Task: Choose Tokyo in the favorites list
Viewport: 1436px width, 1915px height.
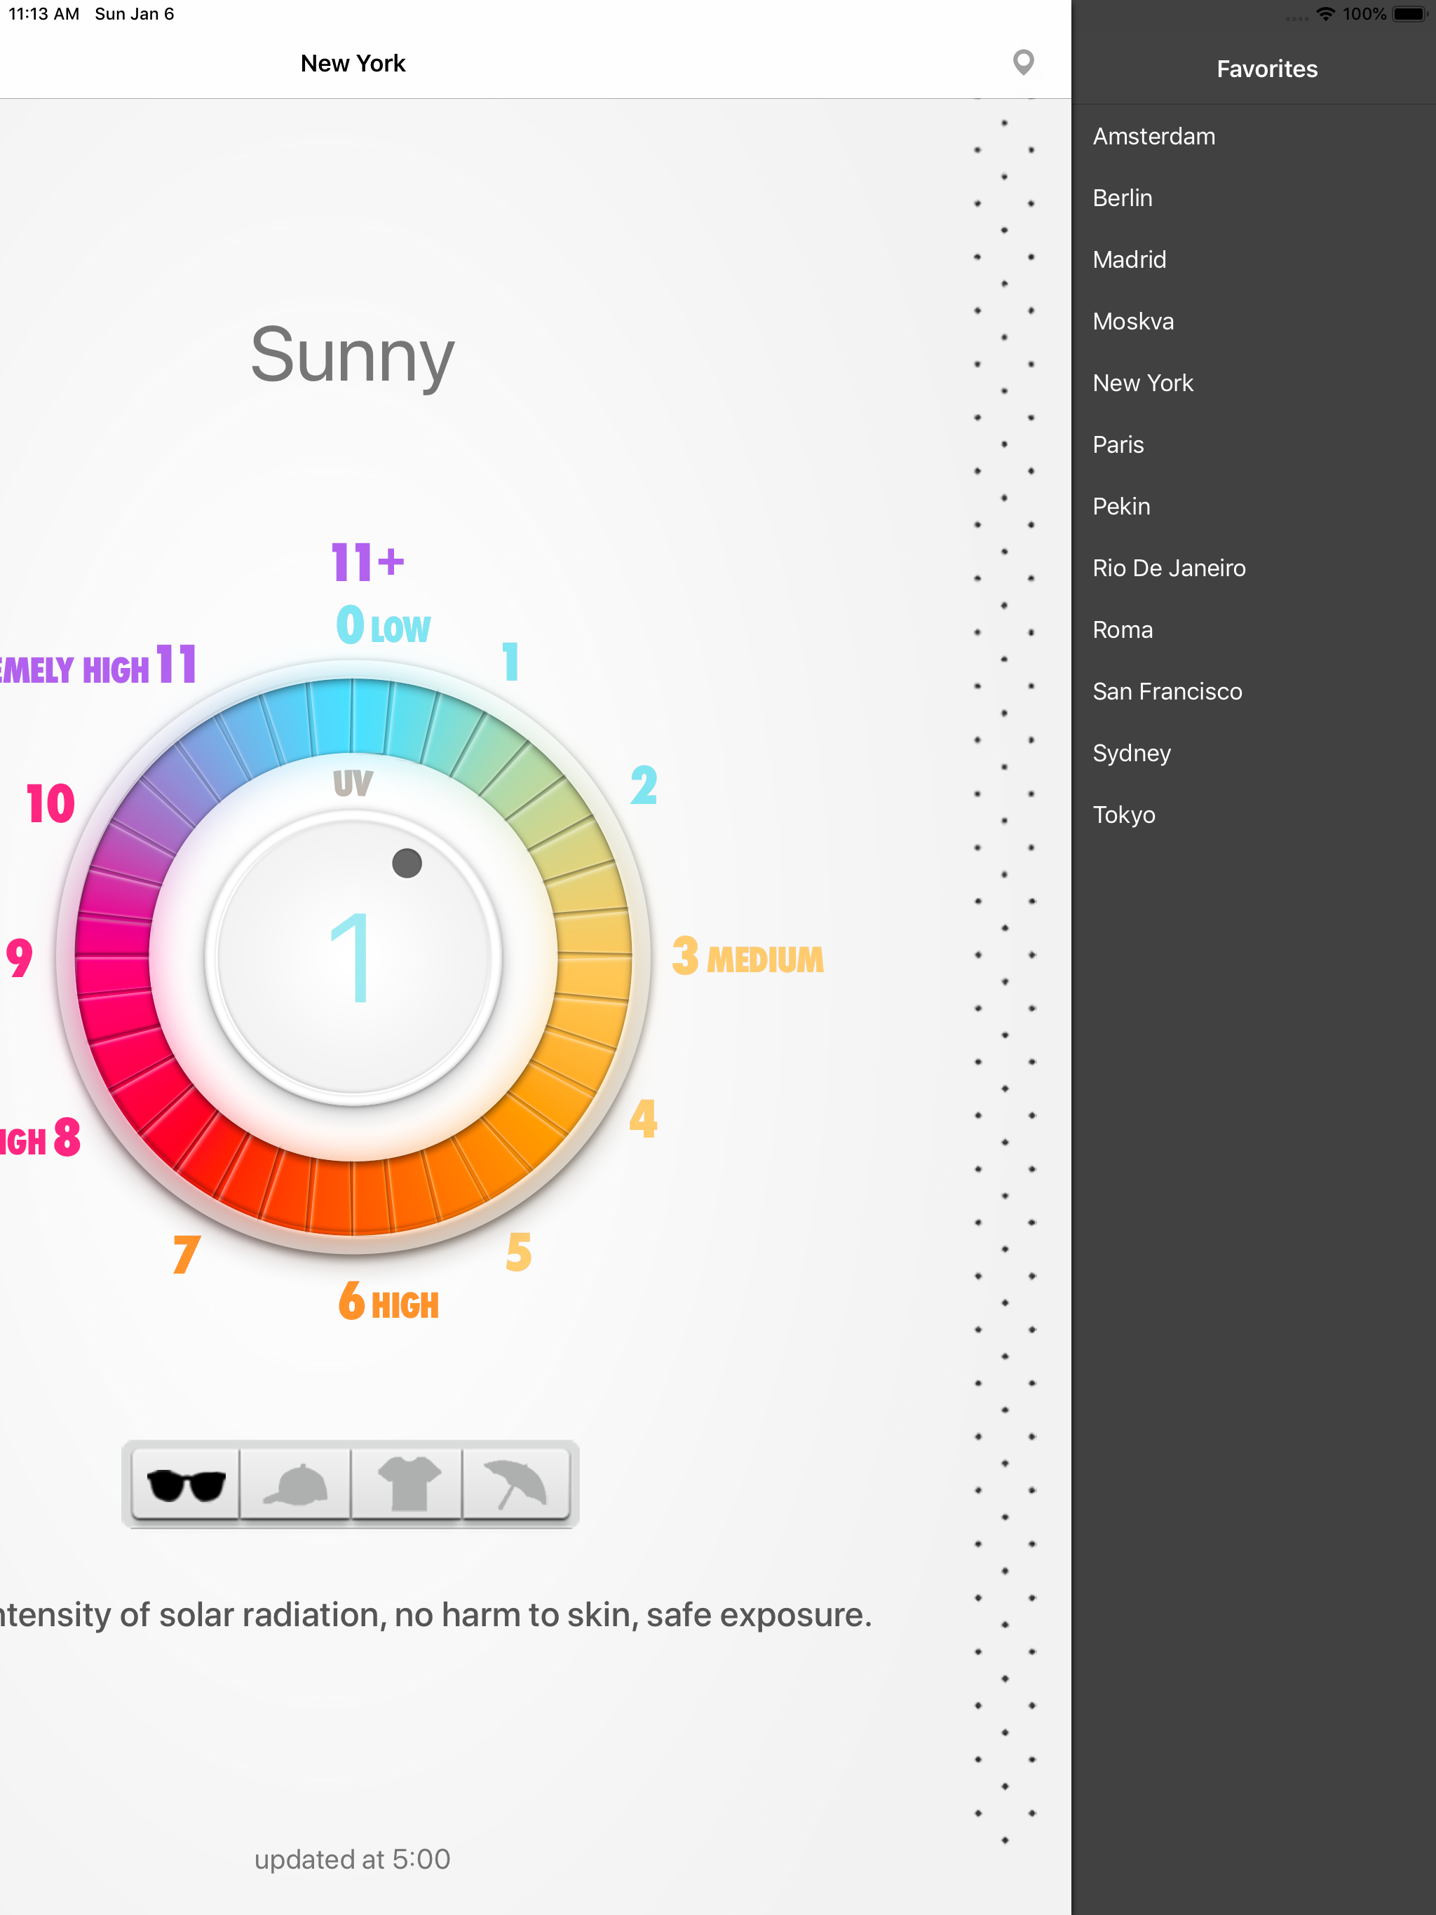Action: coord(1123,815)
